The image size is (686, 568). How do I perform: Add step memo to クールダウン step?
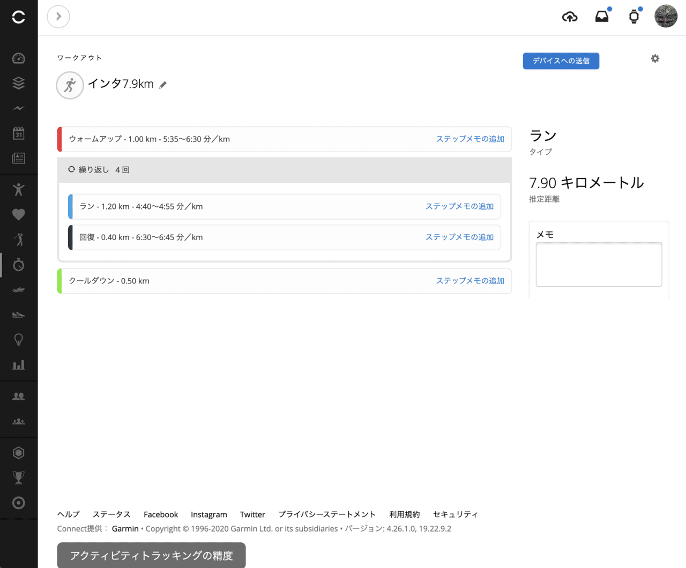470,281
